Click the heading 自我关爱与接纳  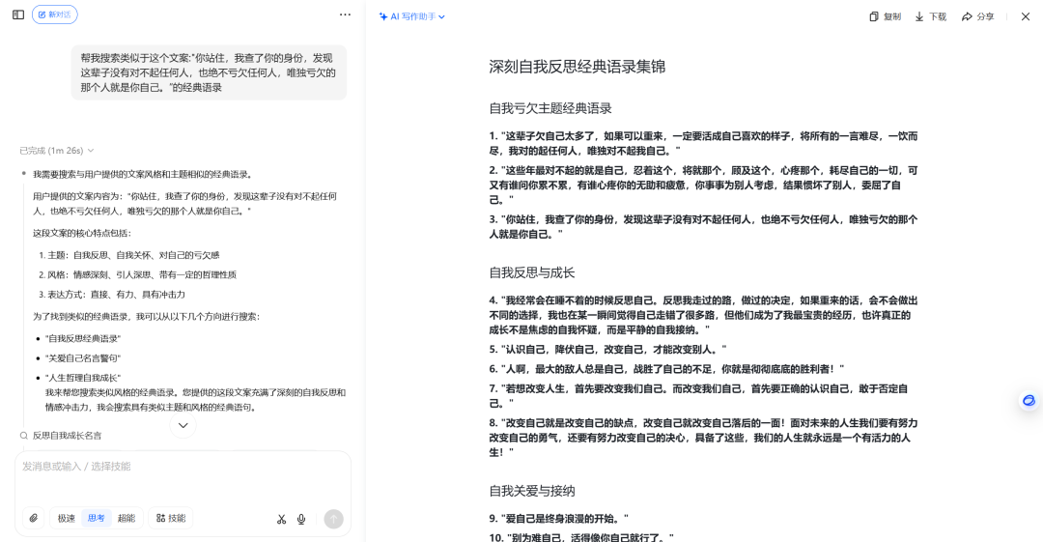click(531, 491)
